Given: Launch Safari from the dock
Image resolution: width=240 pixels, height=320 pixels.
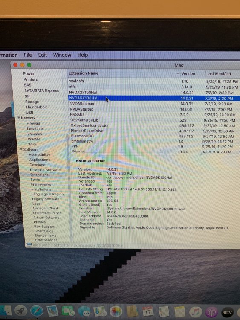Looking at the screenshot, I should click(37, 311).
